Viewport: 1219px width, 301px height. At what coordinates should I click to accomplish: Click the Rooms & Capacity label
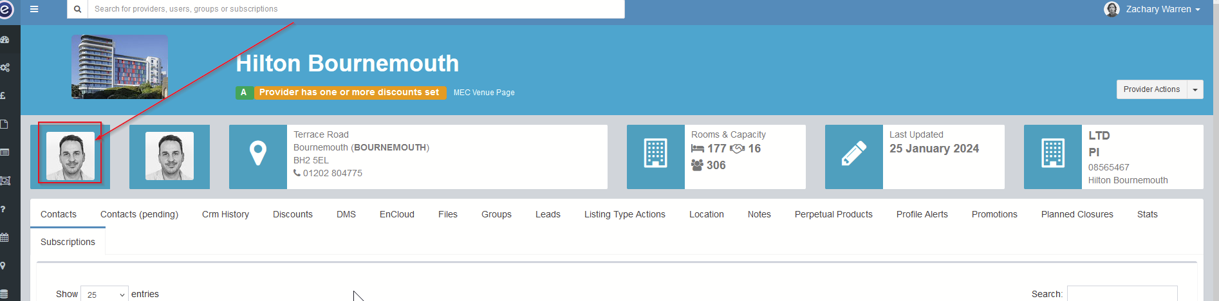pos(729,134)
